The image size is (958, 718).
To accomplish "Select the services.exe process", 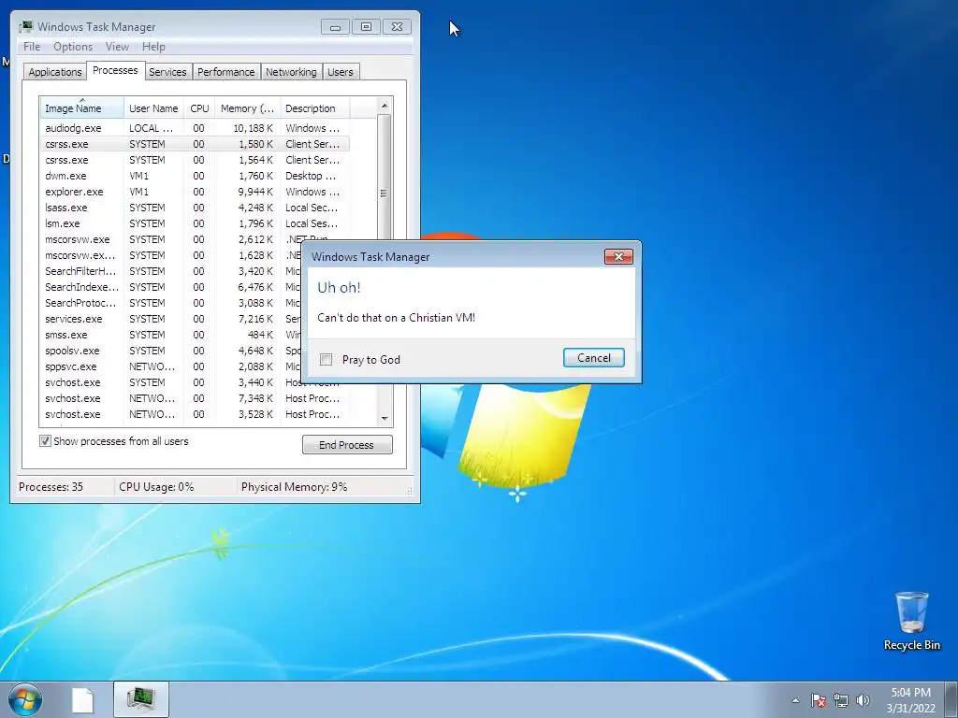I will 171,319.
